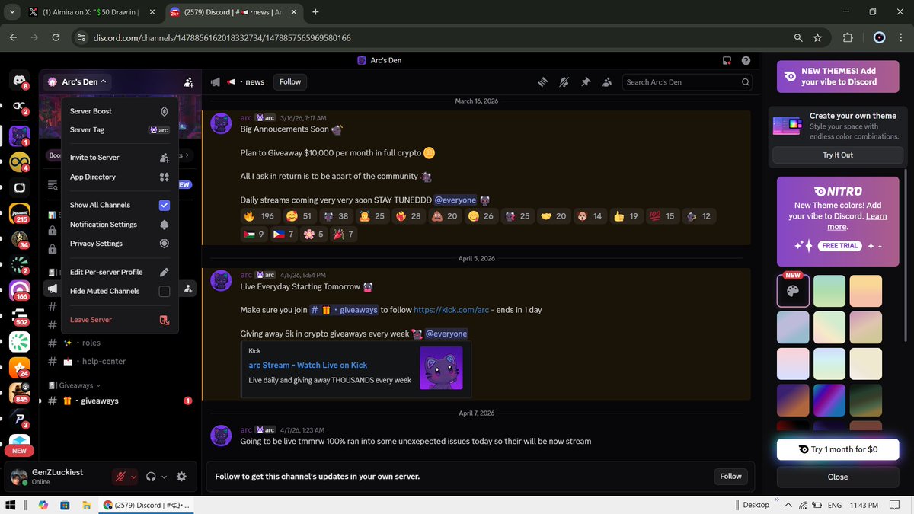Open User Settings gear icon
The height and width of the screenshot is (514, 914).
tap(181, 477)
